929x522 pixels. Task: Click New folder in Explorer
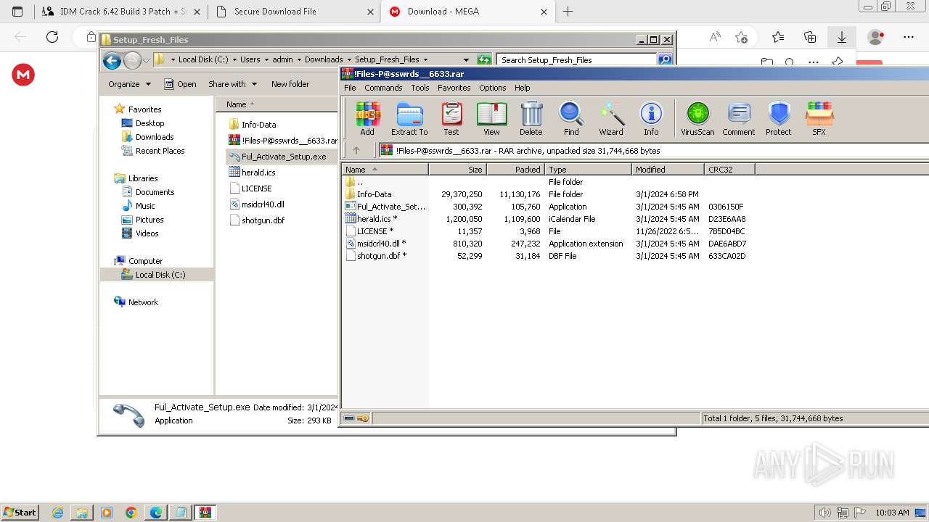click(x=290, y=84)
